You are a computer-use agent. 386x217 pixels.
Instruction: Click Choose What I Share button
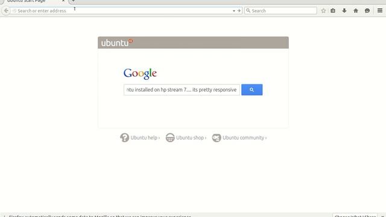click(355, 215)
